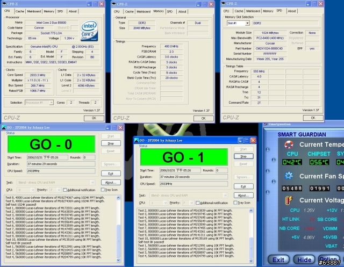Image resolution: width=344 pixels, height=267 pixels.
Task: Switch to Mainboard tab in first CPU-Z window
Action: click(34, 11)
